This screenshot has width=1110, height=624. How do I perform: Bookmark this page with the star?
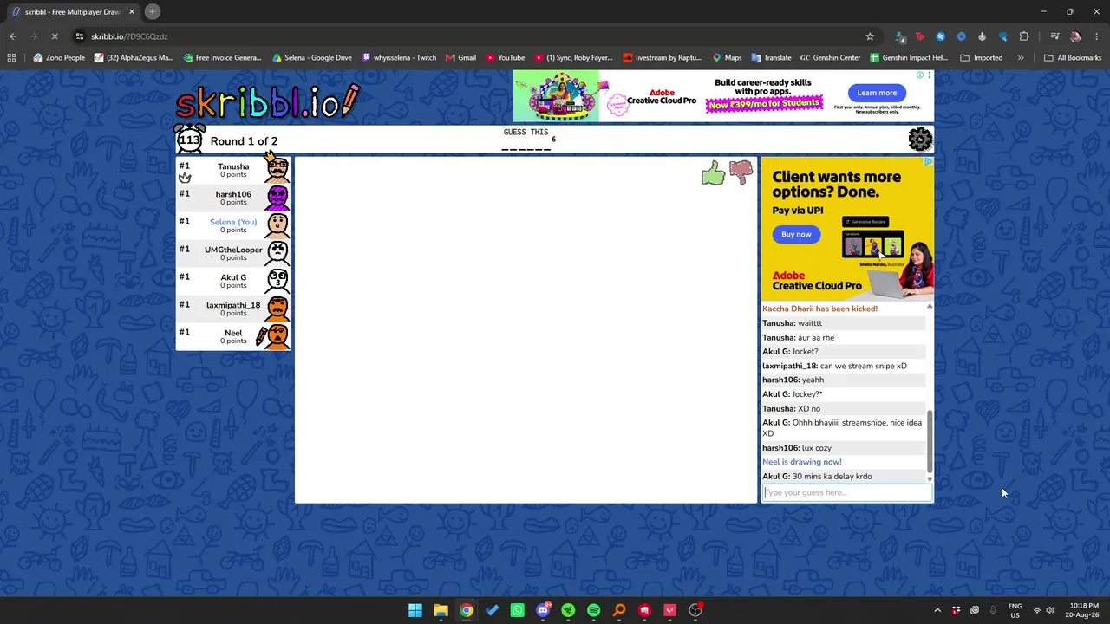(870, 36)
